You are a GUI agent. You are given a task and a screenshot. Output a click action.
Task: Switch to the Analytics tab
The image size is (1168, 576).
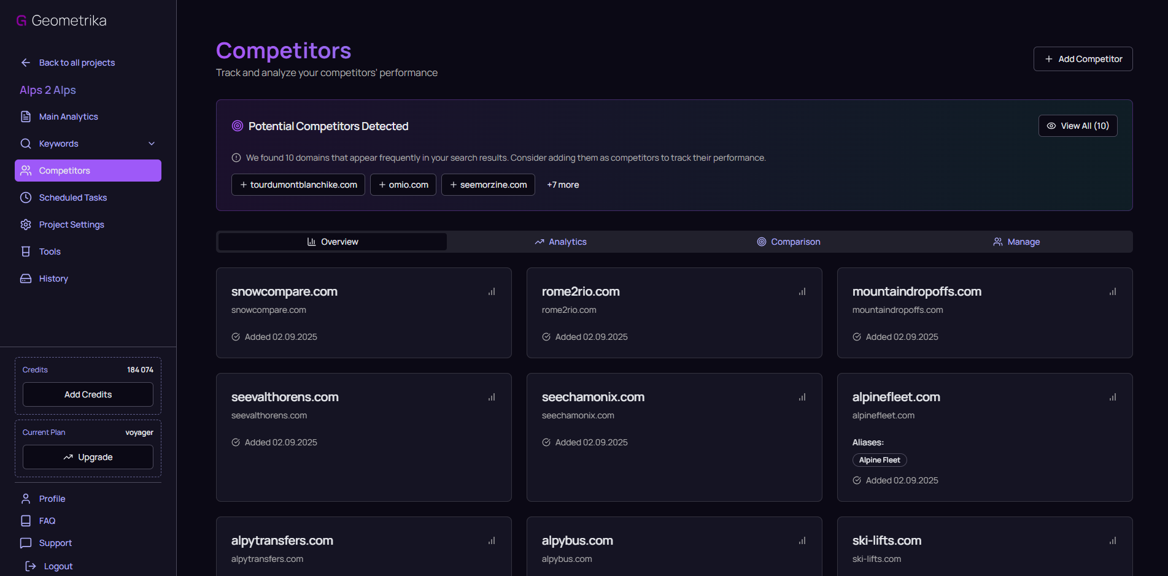coord(560,242)
